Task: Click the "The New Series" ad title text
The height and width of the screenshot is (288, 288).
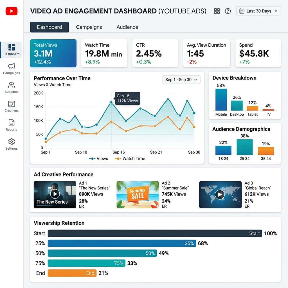Action: (94, 188)
